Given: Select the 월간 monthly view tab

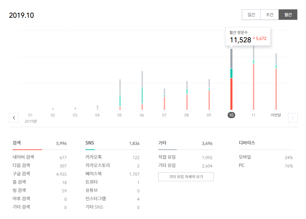Looking at the screenshot, I should coord(288,15).
